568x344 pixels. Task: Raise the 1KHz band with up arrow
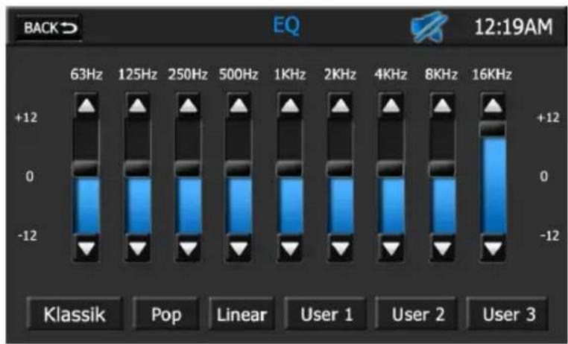[290, 106]
